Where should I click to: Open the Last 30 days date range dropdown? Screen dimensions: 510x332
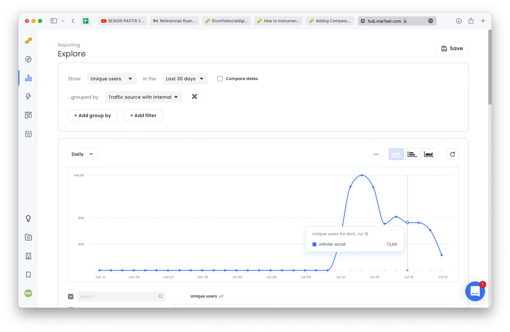coord(185,79)
